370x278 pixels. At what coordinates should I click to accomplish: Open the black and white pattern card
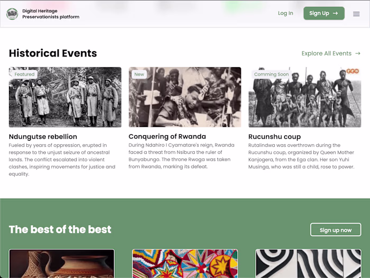308,263
